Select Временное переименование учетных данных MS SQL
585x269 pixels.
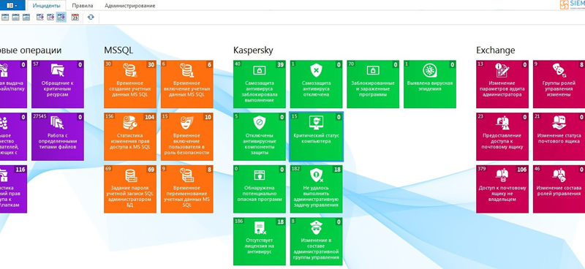[x=187, y=189]
